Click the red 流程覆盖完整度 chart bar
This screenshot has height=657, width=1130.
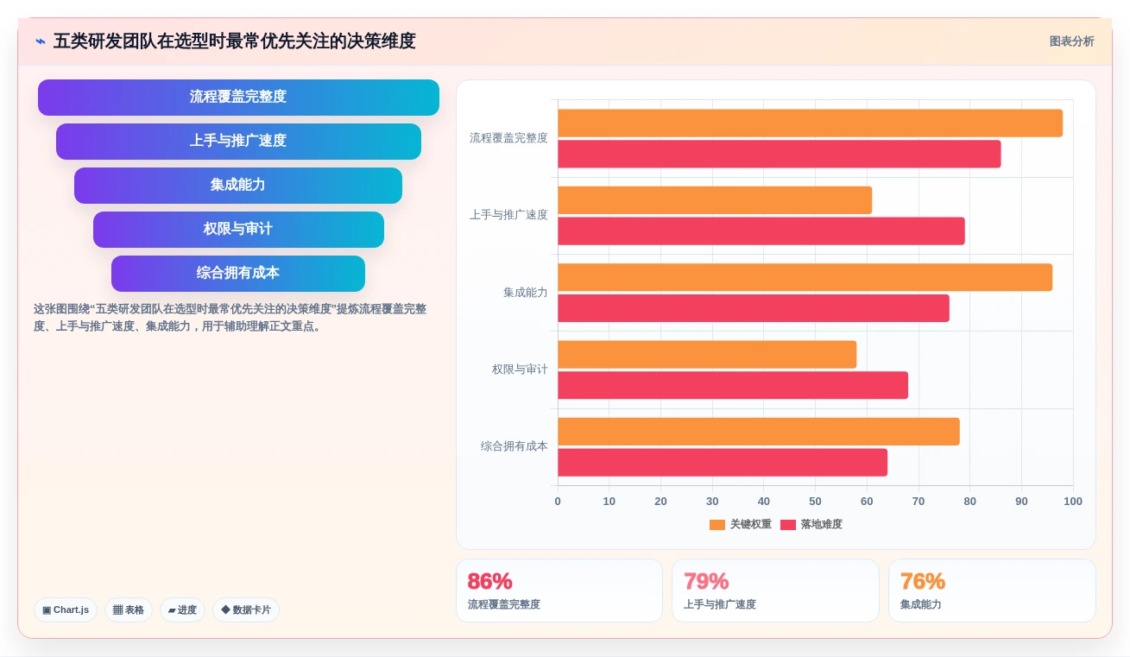click(779, 154)
